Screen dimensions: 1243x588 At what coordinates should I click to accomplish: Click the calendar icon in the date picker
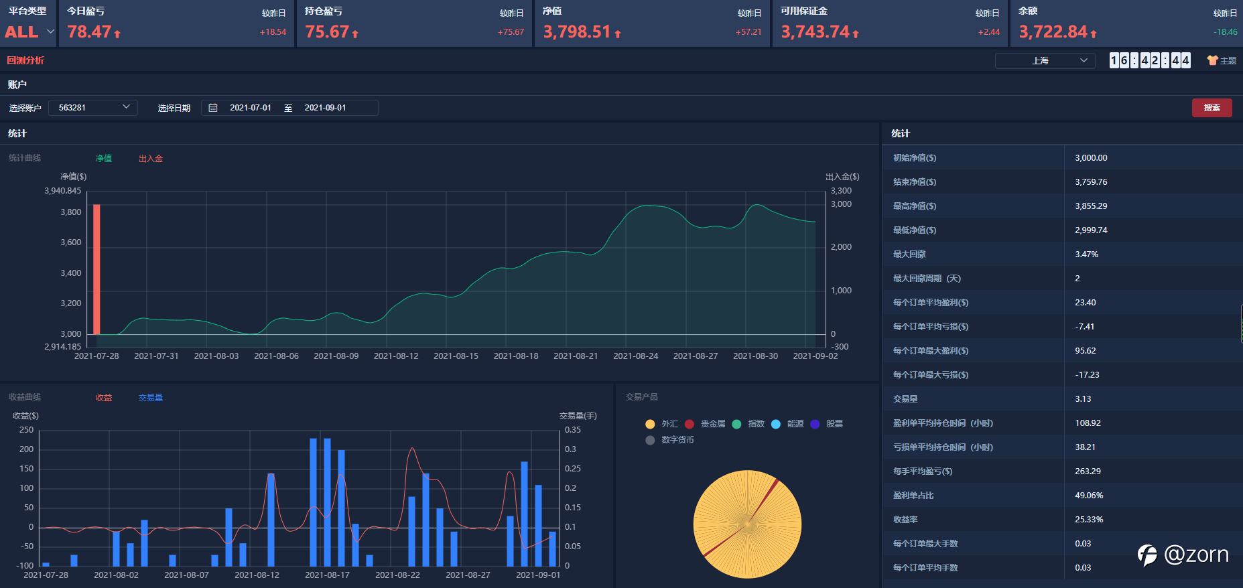click(213, 108)
